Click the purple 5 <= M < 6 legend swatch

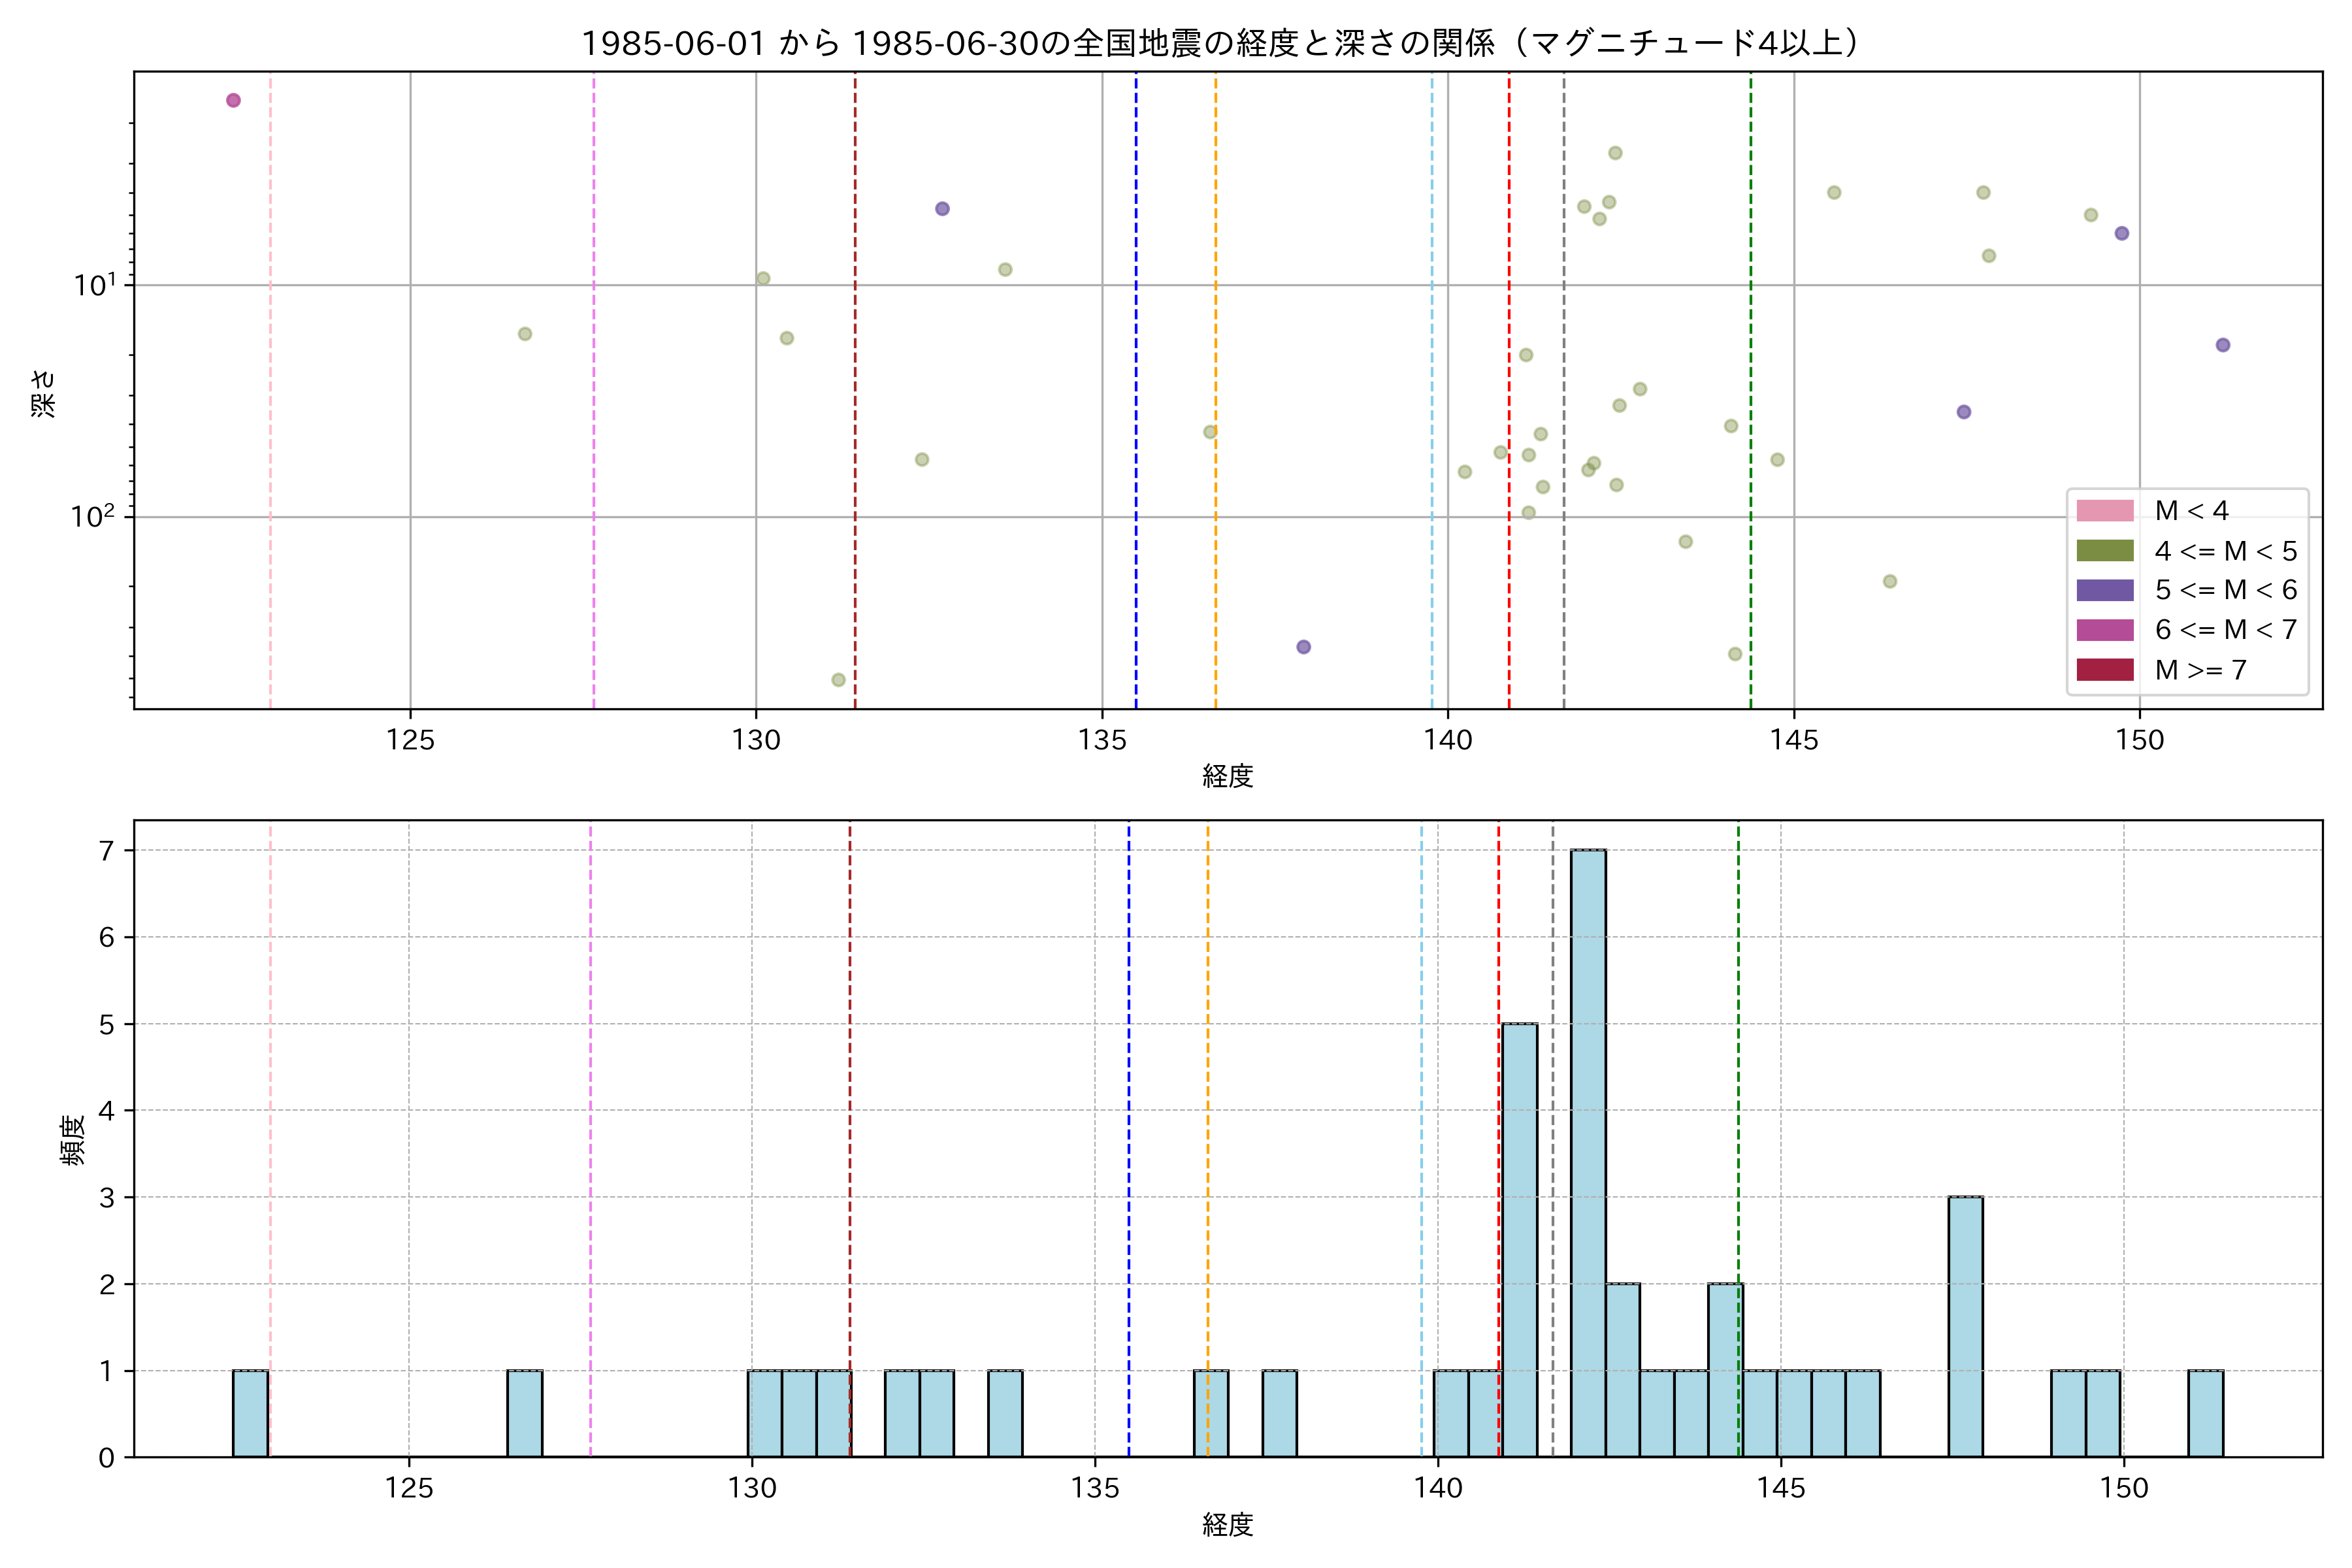2104,590
